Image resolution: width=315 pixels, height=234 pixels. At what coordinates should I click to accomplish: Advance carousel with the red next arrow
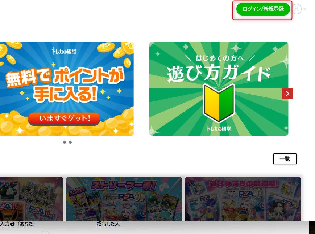(287, 94)
